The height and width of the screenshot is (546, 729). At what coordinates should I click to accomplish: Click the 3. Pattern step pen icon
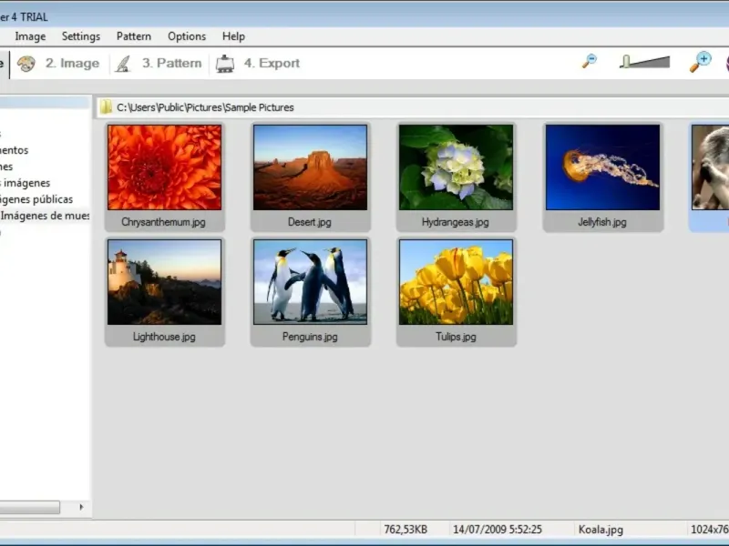tap(123, 64)
